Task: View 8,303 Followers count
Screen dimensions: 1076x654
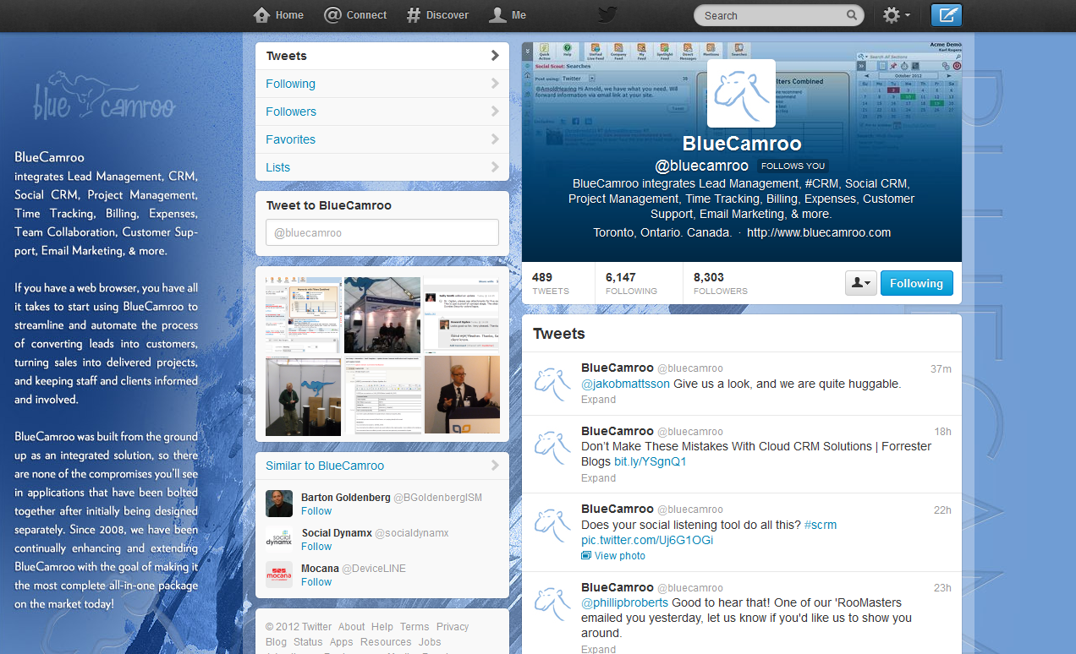Action: (721, 283)
